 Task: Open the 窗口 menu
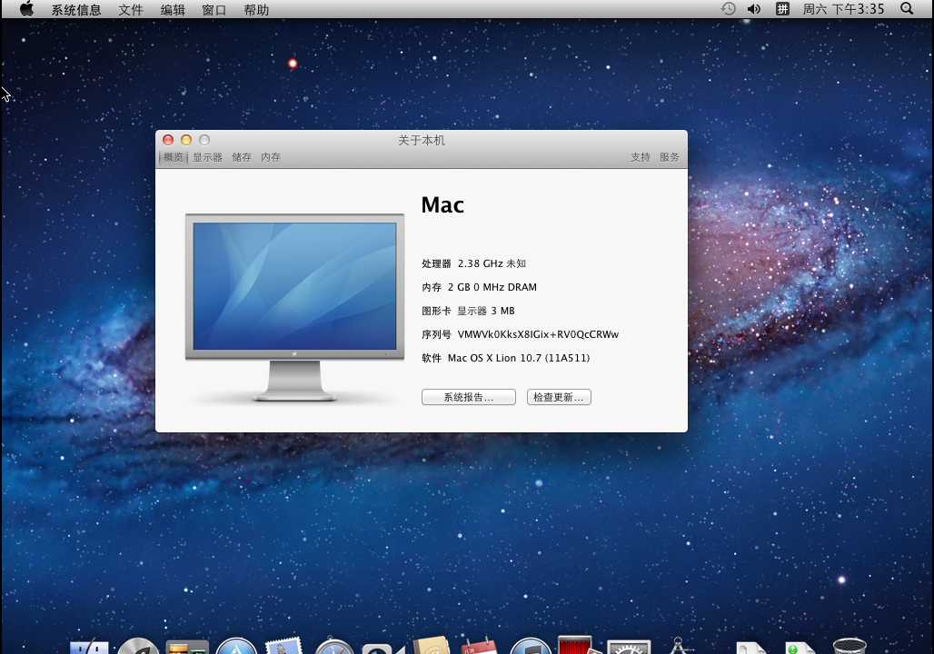(x=214, y=9)
